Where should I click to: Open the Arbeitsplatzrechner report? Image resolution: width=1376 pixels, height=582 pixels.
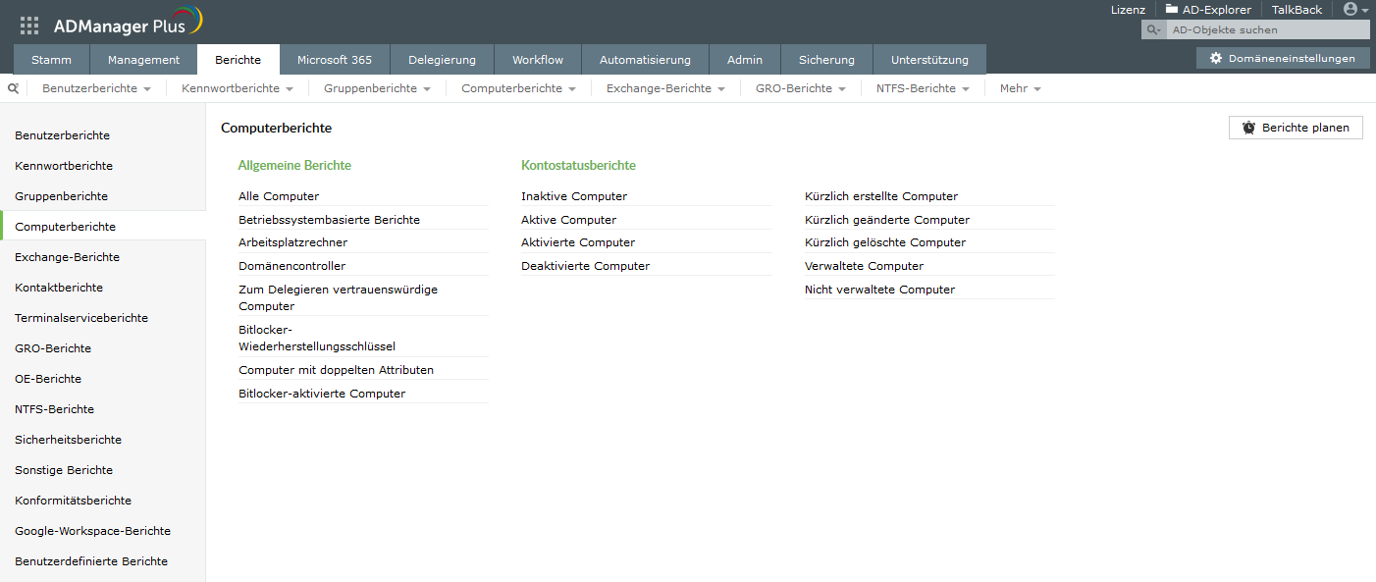292,242
